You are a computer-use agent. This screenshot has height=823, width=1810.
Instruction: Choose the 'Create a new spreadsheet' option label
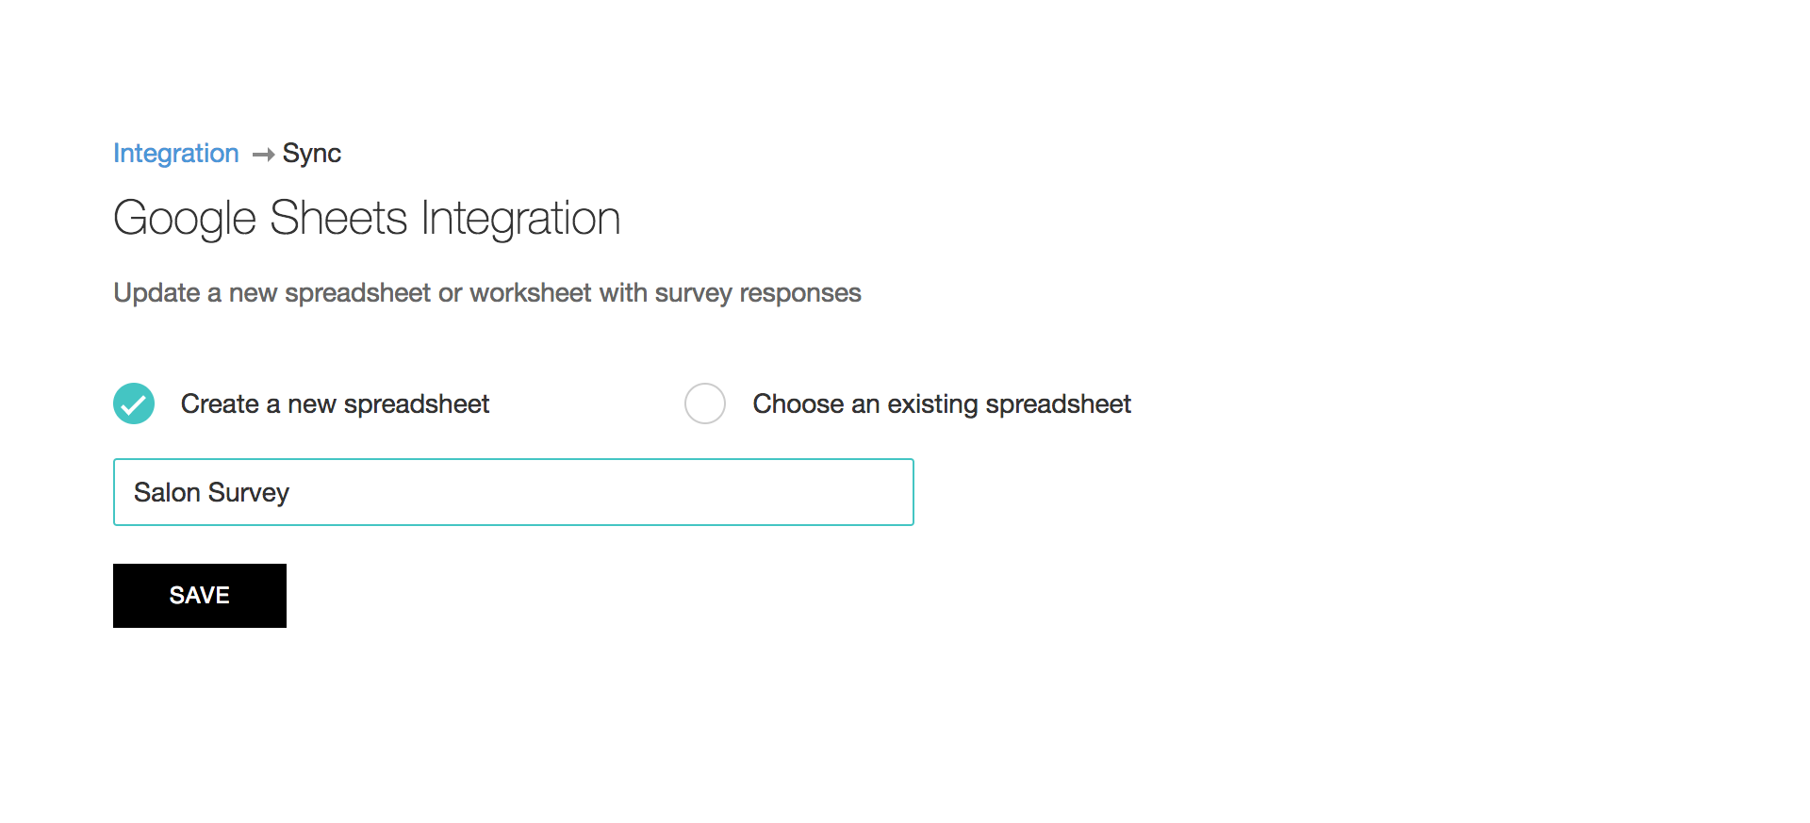(x=335, y=403)
